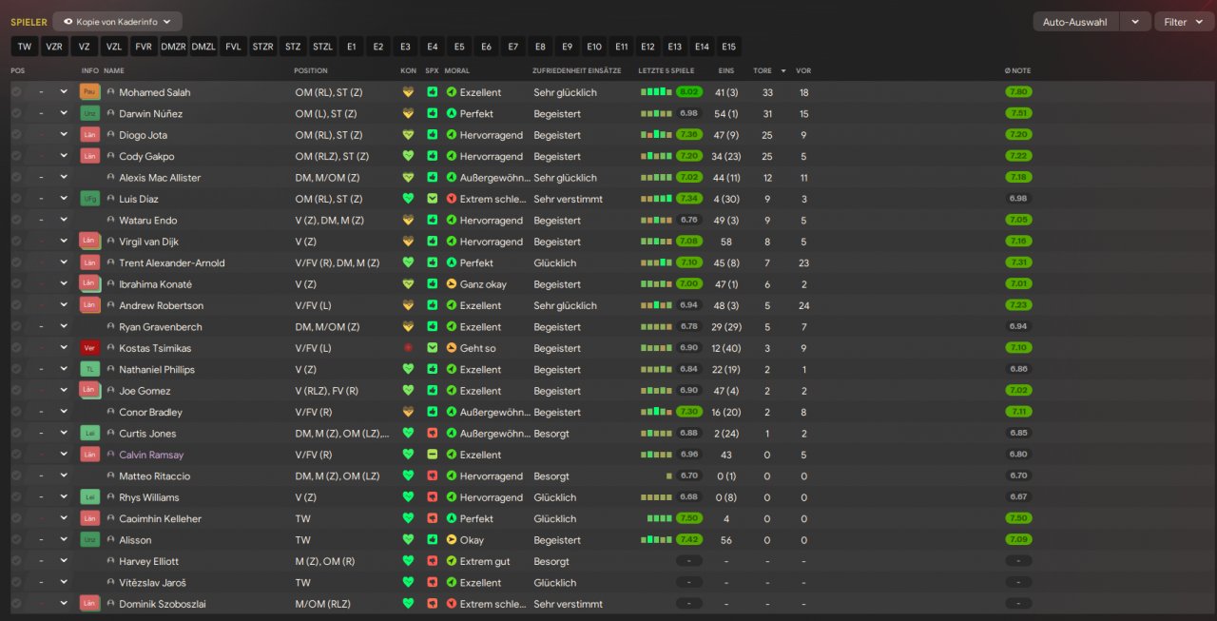
Task: Select the E1 substitute slot tab
Action: pos(352,46)
